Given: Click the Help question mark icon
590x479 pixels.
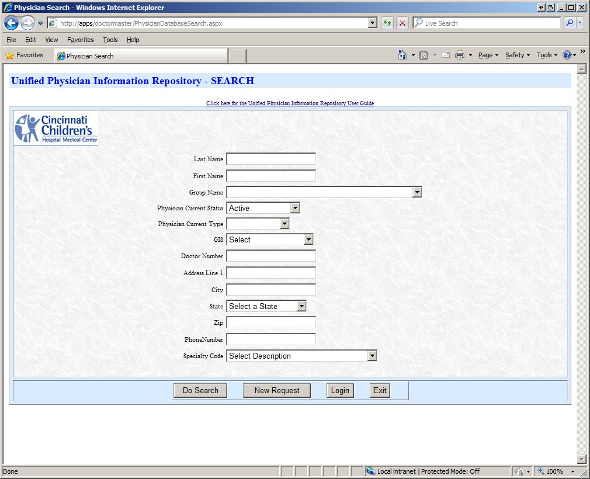Looking at the screenshot, I should [x=567, y=55].
